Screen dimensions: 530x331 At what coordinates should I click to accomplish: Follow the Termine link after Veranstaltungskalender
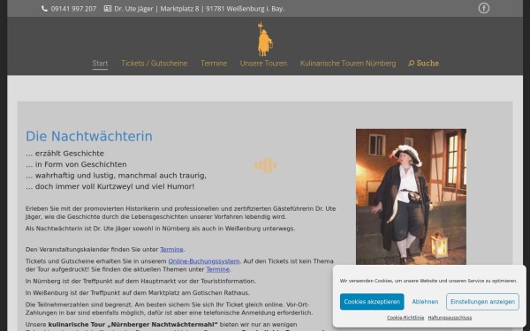[x=171, y=250]
